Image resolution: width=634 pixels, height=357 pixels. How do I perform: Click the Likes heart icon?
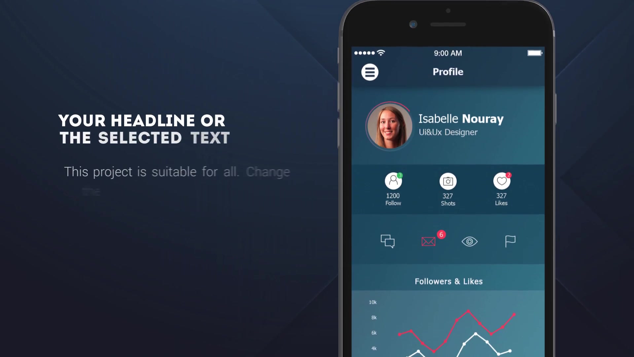click(502, 181)
